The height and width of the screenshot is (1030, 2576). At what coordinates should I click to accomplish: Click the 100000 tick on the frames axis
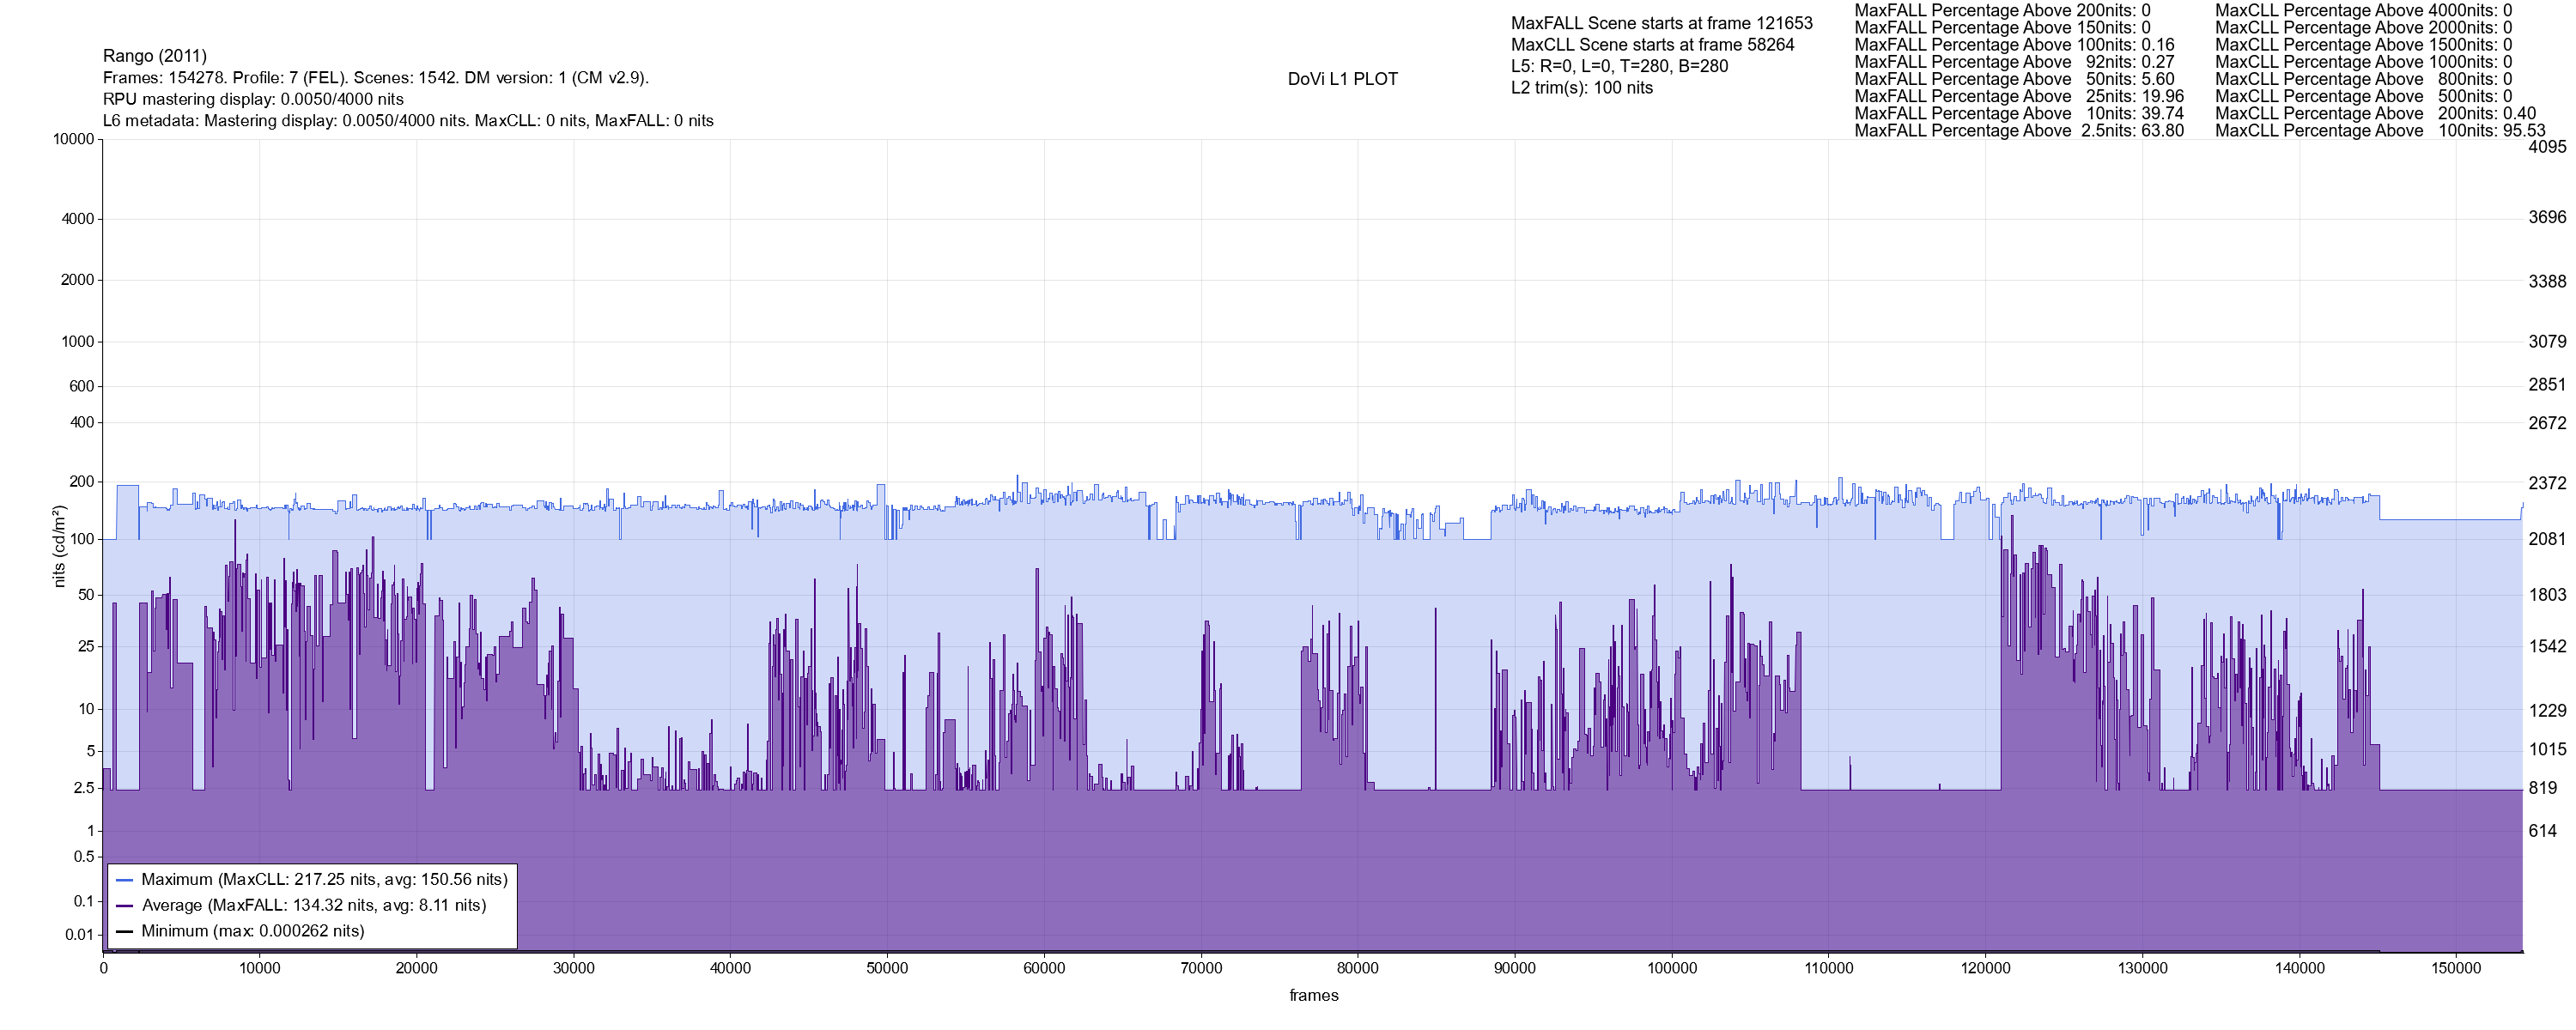pyautogui.click(x=1671, y=968)
